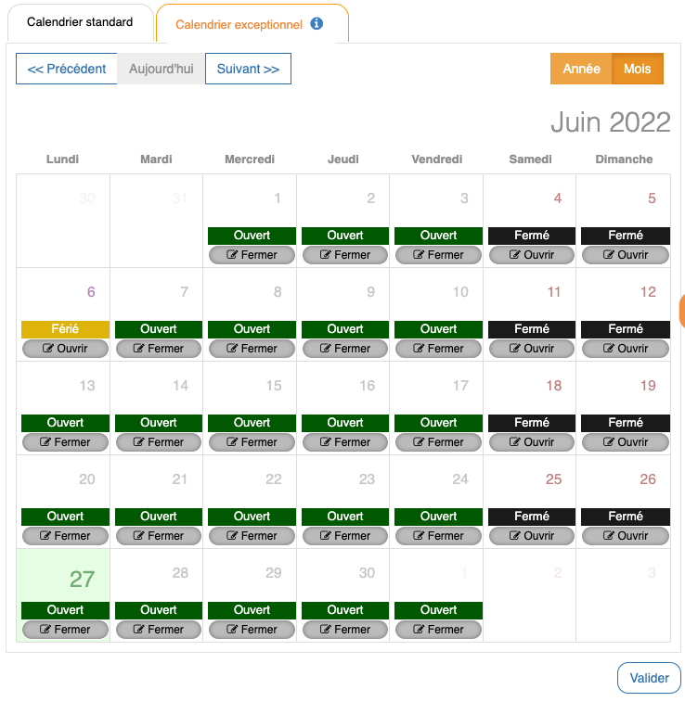This screenshot has height=702, width=685.
Task: Click the edit icon in June 6 Ouvrir button
Action: pos(47,349)
